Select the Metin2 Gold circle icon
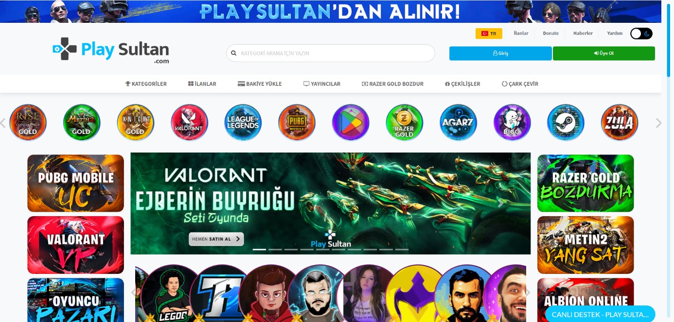 pos(82,122)
